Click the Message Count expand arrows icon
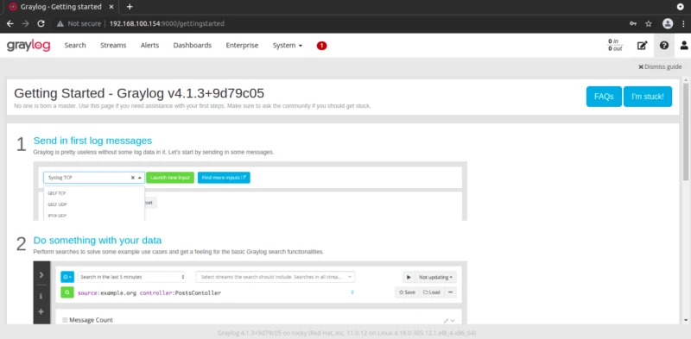Image resolution: width=691 pixels, height=339 pixels. pos(446,321)
